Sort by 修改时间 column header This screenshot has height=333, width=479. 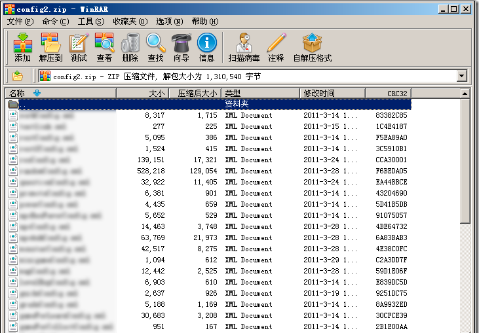[333, 94]
